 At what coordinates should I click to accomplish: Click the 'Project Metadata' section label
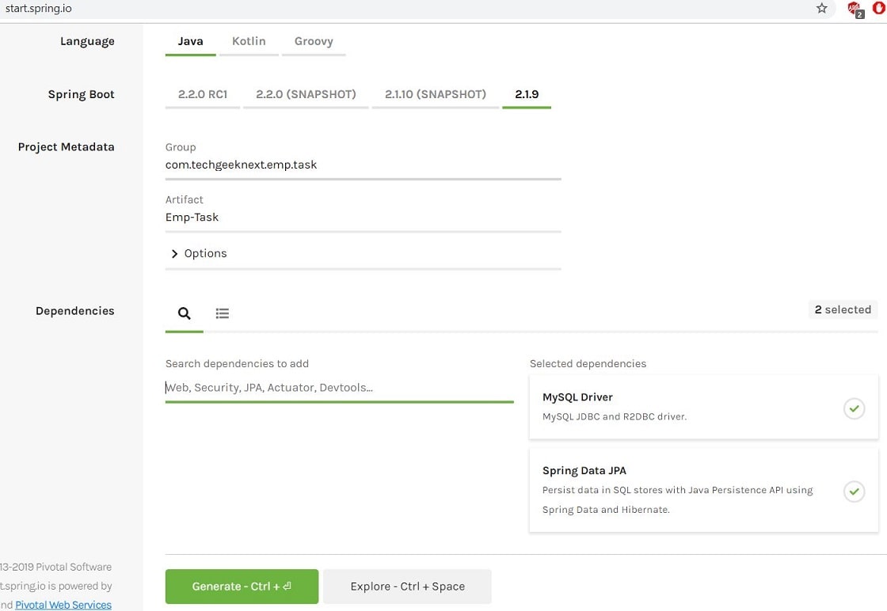click(67, 147)
